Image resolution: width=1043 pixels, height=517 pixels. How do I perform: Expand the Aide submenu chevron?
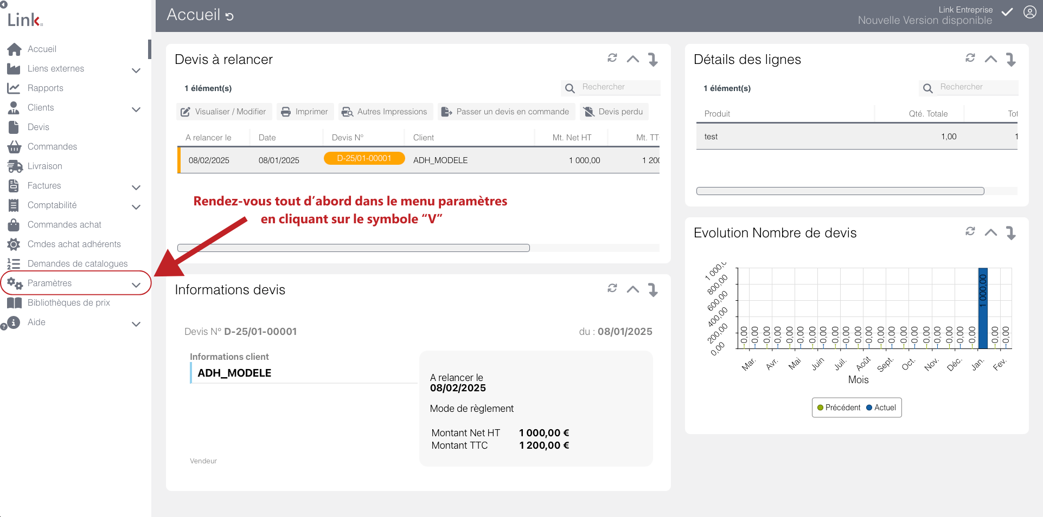coord(136,324)
